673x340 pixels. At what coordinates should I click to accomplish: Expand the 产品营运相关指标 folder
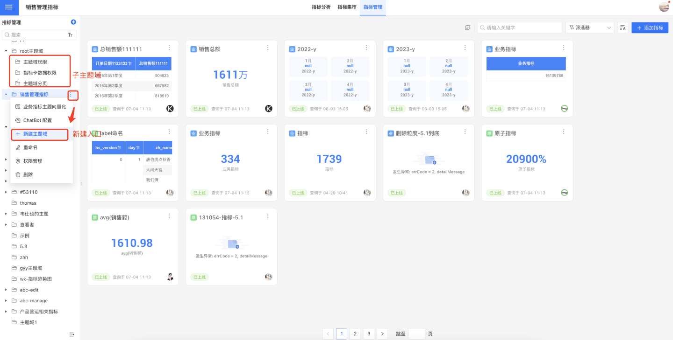coord(6,312)
